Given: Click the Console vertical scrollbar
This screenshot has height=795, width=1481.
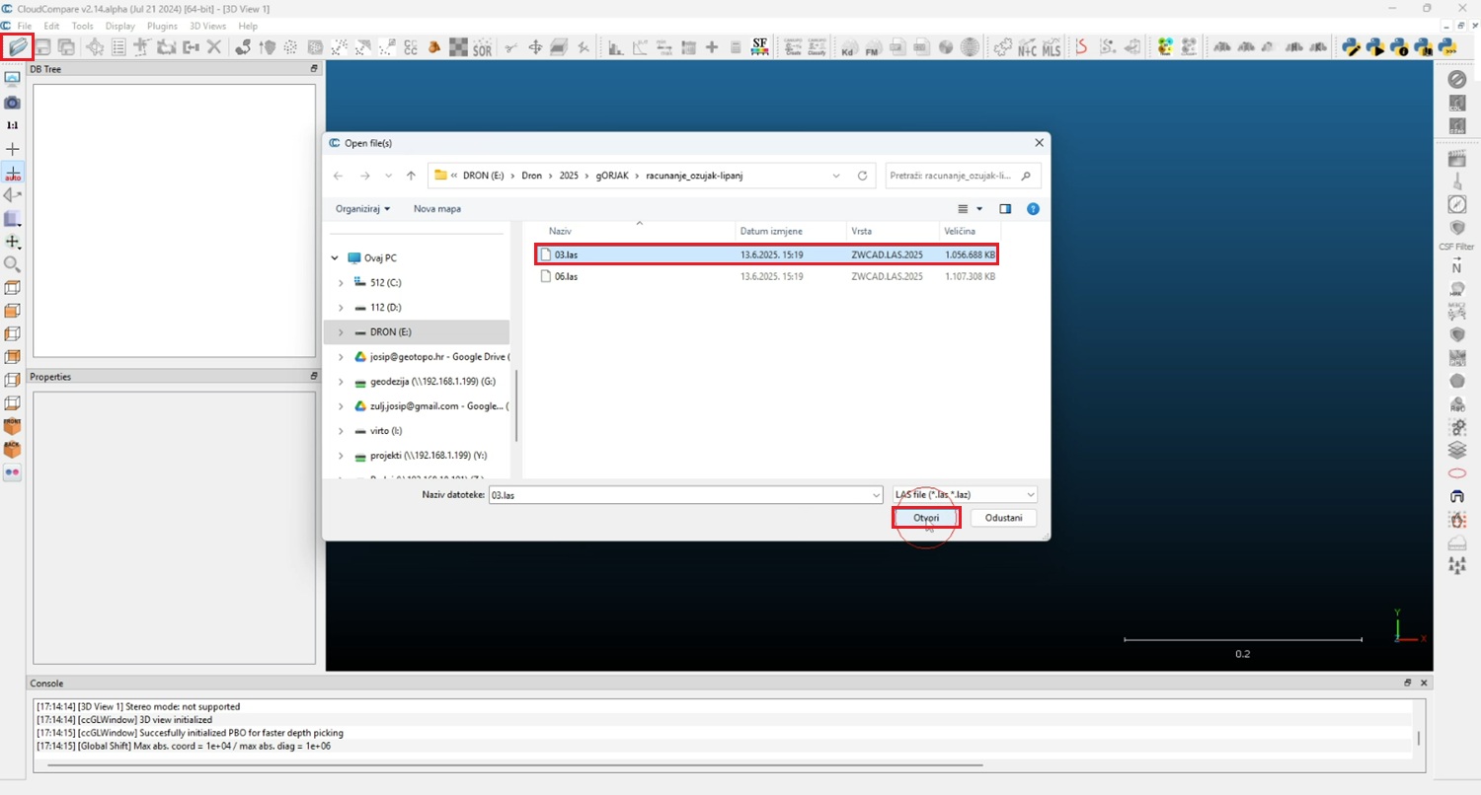Looking at the screenshot, I should tap(1419, 738).
